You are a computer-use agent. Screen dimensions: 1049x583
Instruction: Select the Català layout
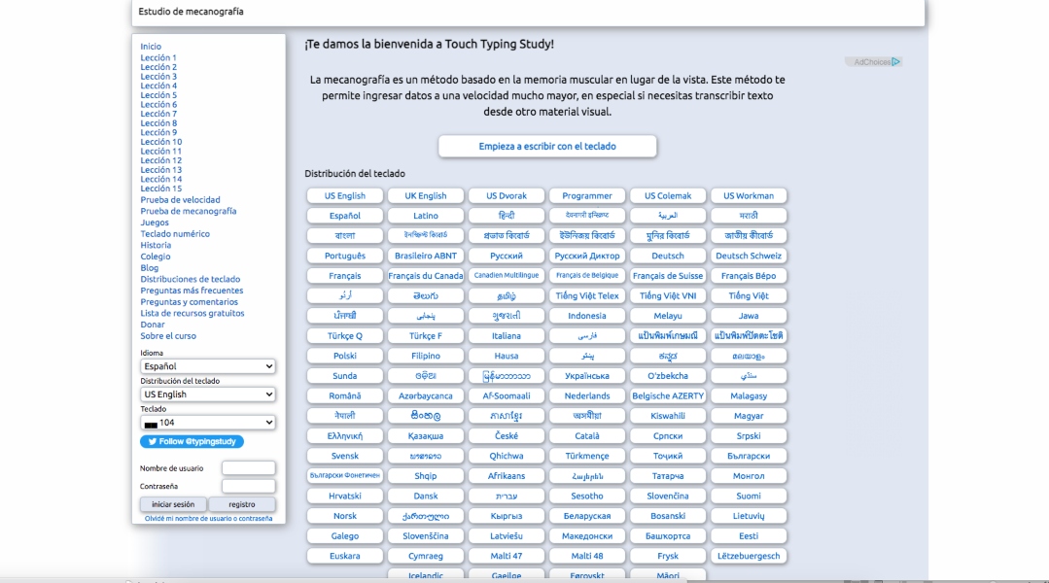(586, 436)
